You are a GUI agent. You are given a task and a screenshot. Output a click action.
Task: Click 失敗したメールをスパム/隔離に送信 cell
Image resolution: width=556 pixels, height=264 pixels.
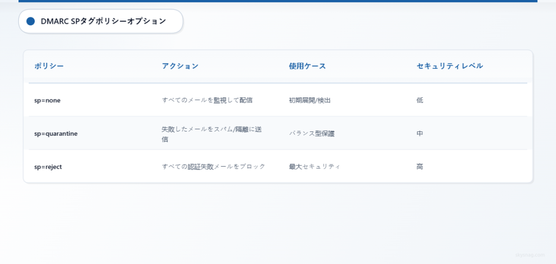[212, 134]
